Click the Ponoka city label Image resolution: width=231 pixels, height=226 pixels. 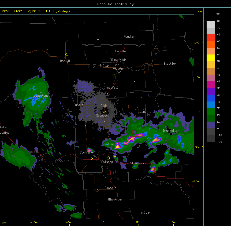coord(129,37)
